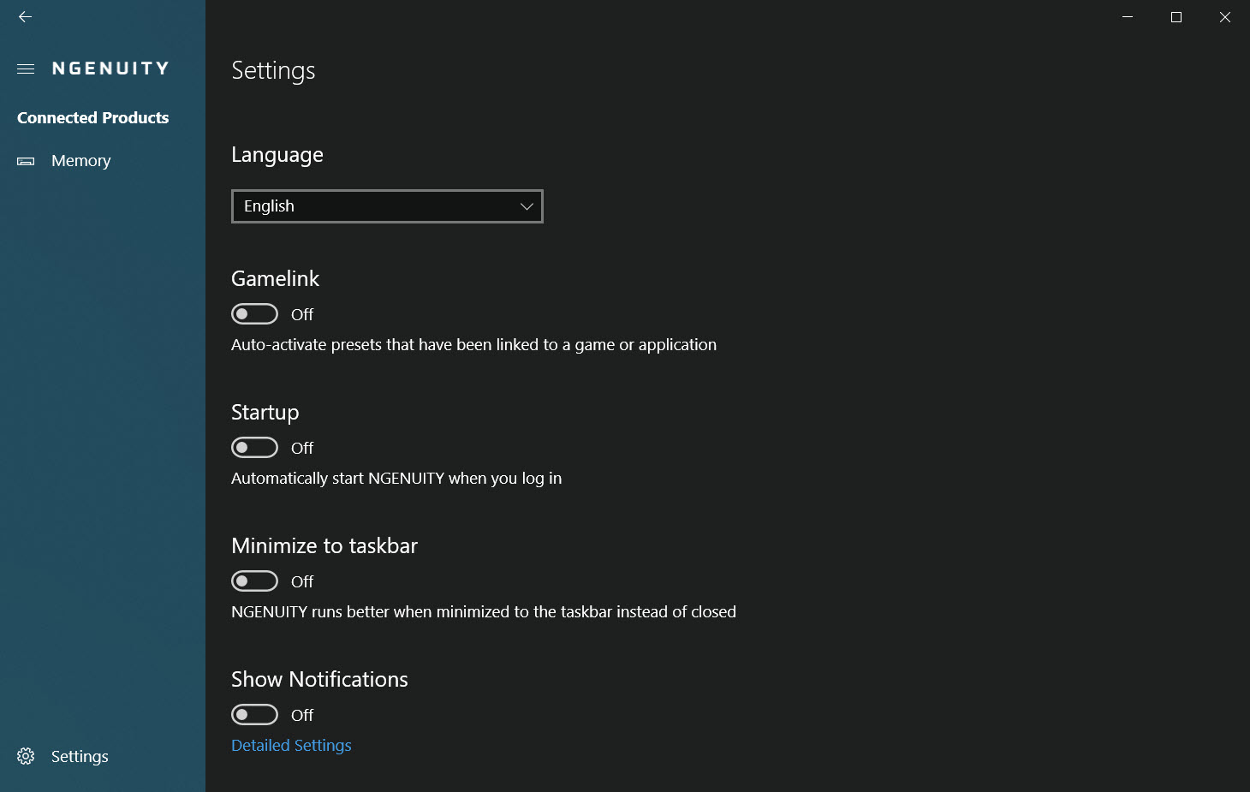Close the NGENUITY window
This screenshot has height=792, width=1250.
[1225, 17]
